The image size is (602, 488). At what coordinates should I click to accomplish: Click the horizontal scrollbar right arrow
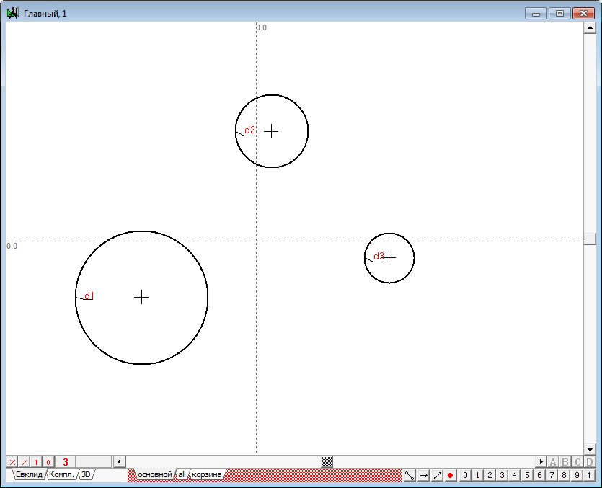541,462
